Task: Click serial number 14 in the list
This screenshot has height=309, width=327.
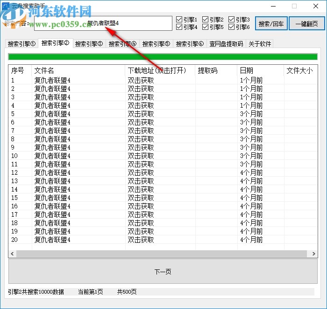Action: pyautogui.click(x=14, y=189)
